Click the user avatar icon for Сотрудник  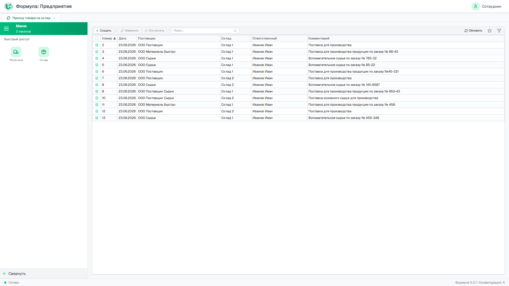475,6
